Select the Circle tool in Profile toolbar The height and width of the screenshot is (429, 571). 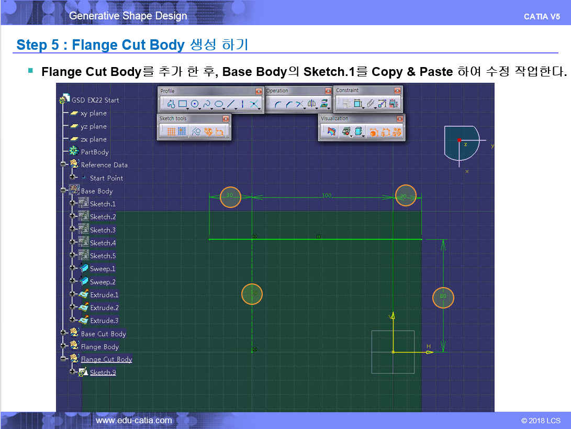point(195,104)
